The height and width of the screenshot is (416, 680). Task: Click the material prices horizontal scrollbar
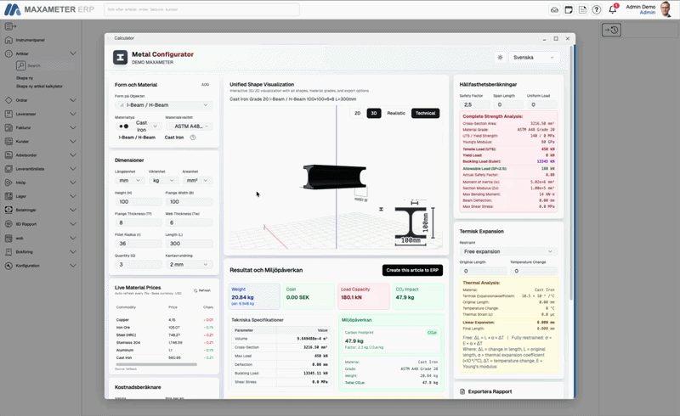(156, 364)
